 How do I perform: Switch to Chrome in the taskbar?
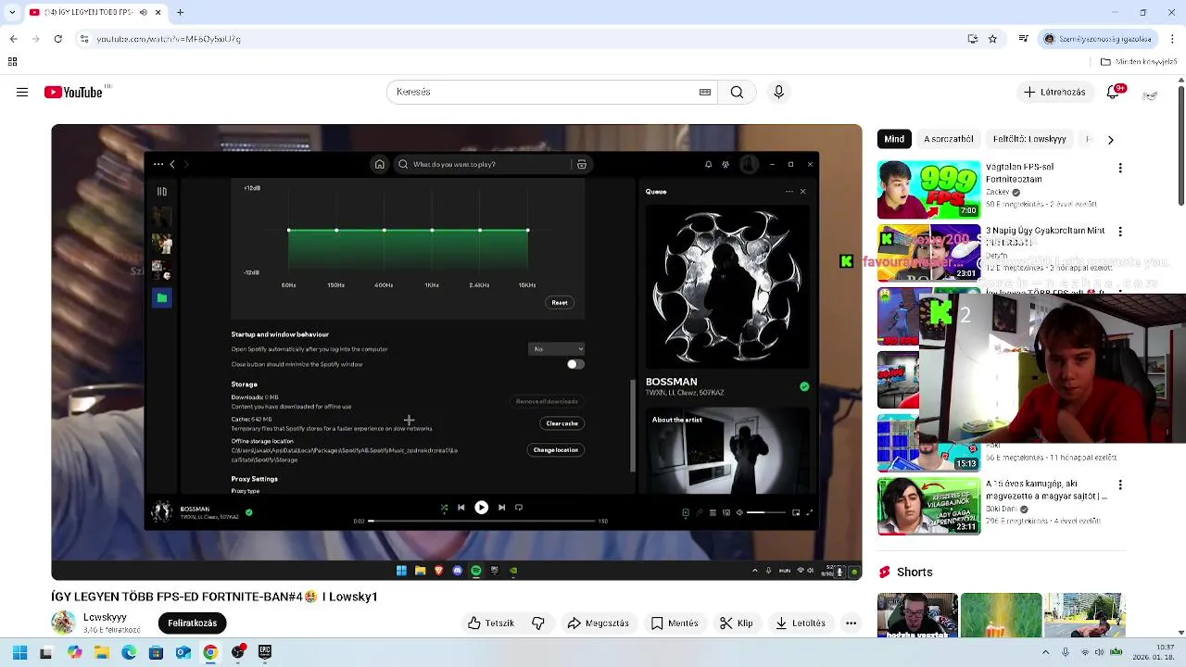(210, 652)
